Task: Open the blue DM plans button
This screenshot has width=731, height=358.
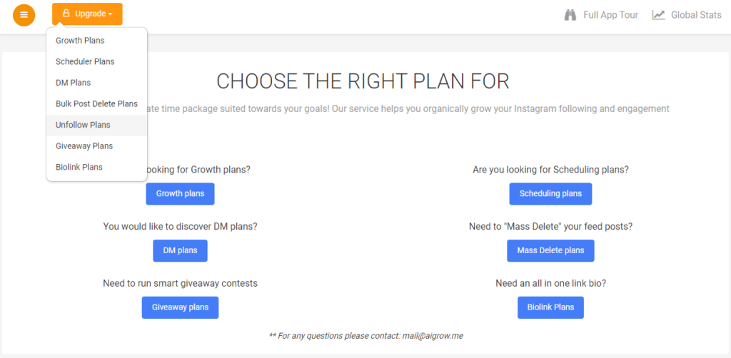Action: click(x=180, y=250)
